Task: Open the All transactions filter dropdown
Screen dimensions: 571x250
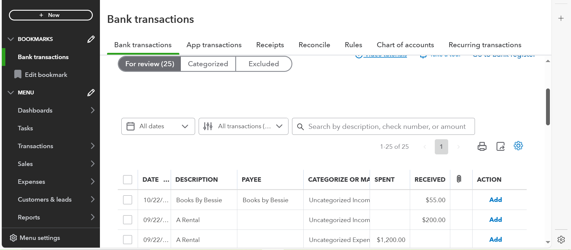Action: [243, 126]
